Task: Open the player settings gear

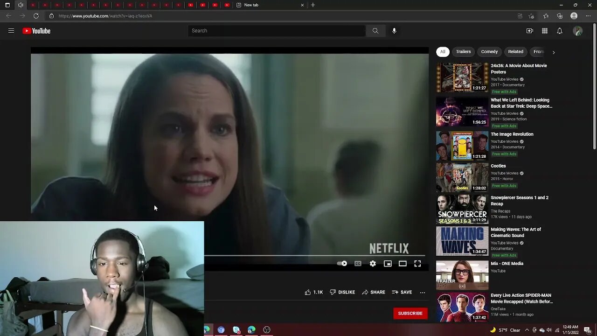Action: pos(373,264)
